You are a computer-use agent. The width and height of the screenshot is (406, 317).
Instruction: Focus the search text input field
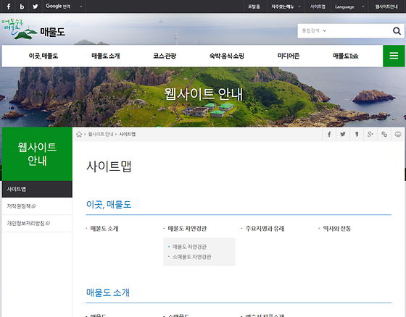pos(359,31)
